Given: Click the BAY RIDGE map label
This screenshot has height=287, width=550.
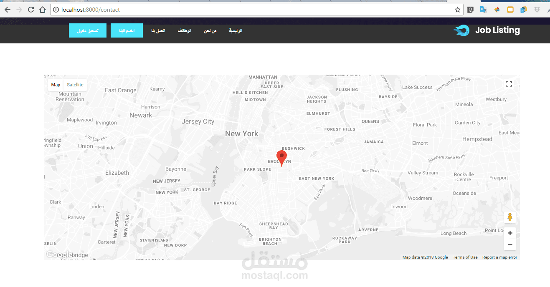Looking at the screenshot, I should 225,203.
